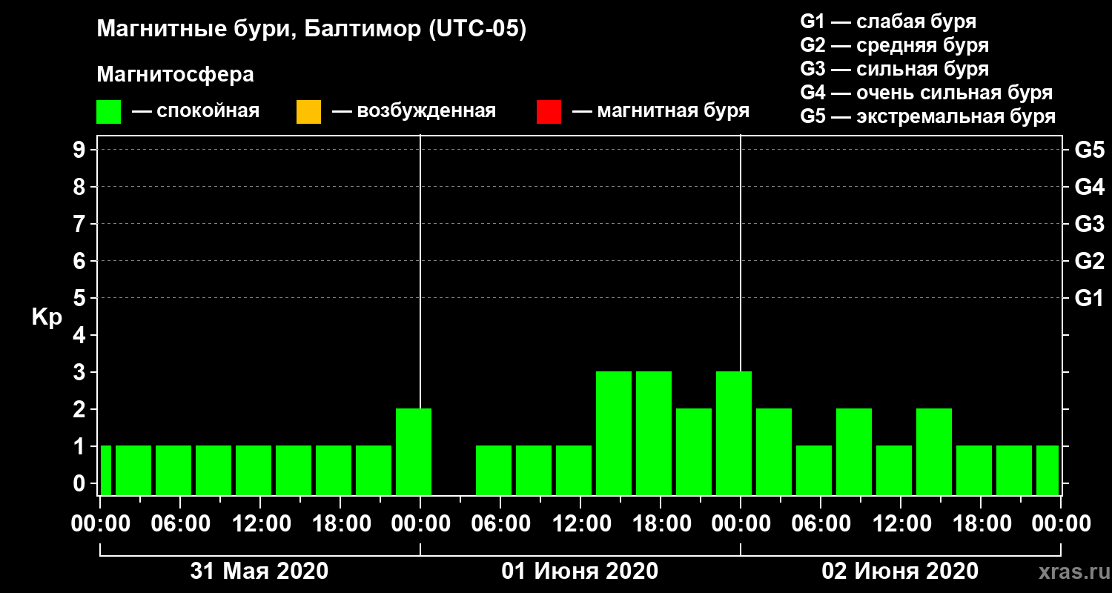The width and height of the screenshot is (1112, 593).
Task: Click the right-axis label 'G1'
Action: coord(1089,298)
